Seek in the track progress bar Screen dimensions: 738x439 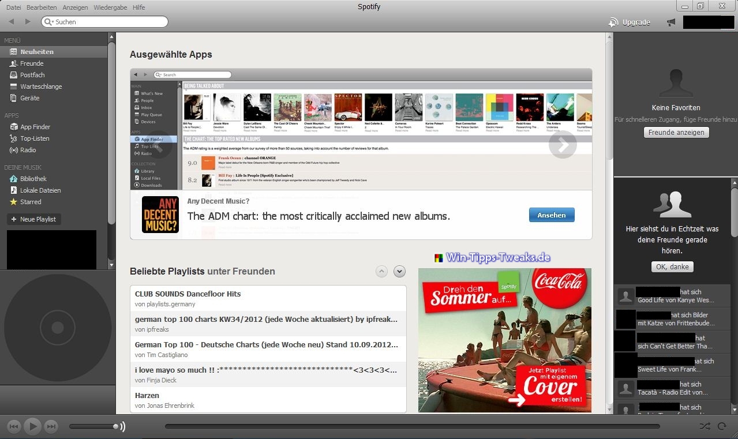point(413,427)
